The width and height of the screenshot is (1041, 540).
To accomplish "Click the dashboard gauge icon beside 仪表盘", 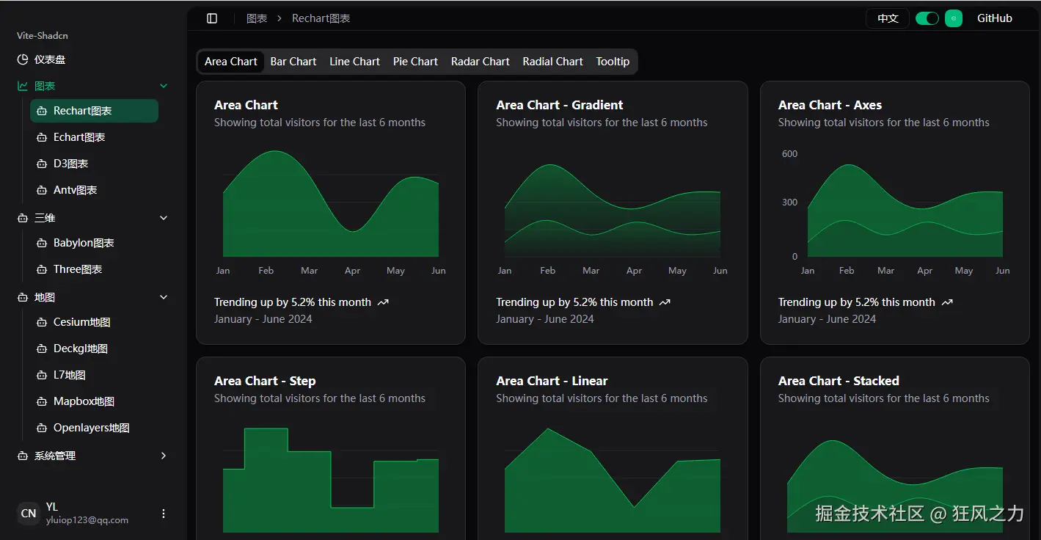I will click(x=23, y=59).
